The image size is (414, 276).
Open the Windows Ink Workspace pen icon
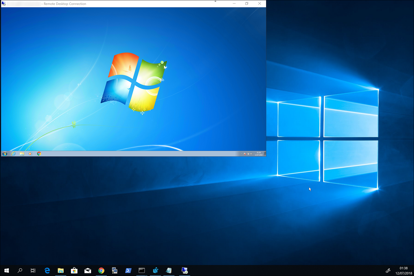pyautogui.click(x=388, y=270)
